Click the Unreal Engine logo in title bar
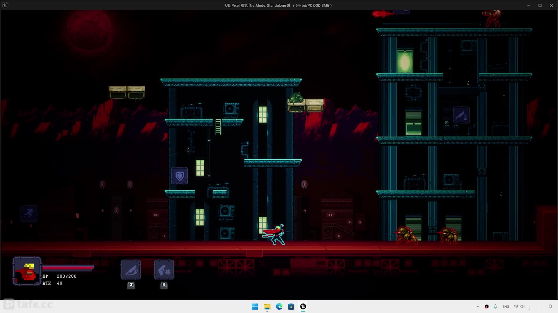Image resolution: width=558 pixels, height=313 pixels. click(5, 5)
